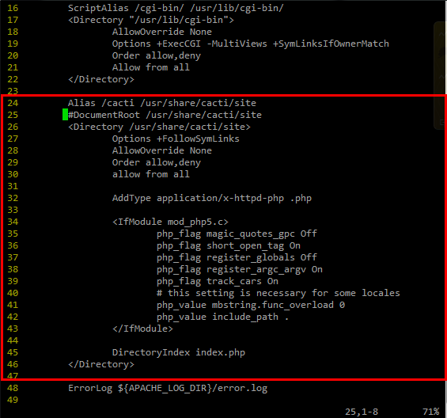
Task: Select the 'Allow from all' line 21
Action: coord(150,67)
